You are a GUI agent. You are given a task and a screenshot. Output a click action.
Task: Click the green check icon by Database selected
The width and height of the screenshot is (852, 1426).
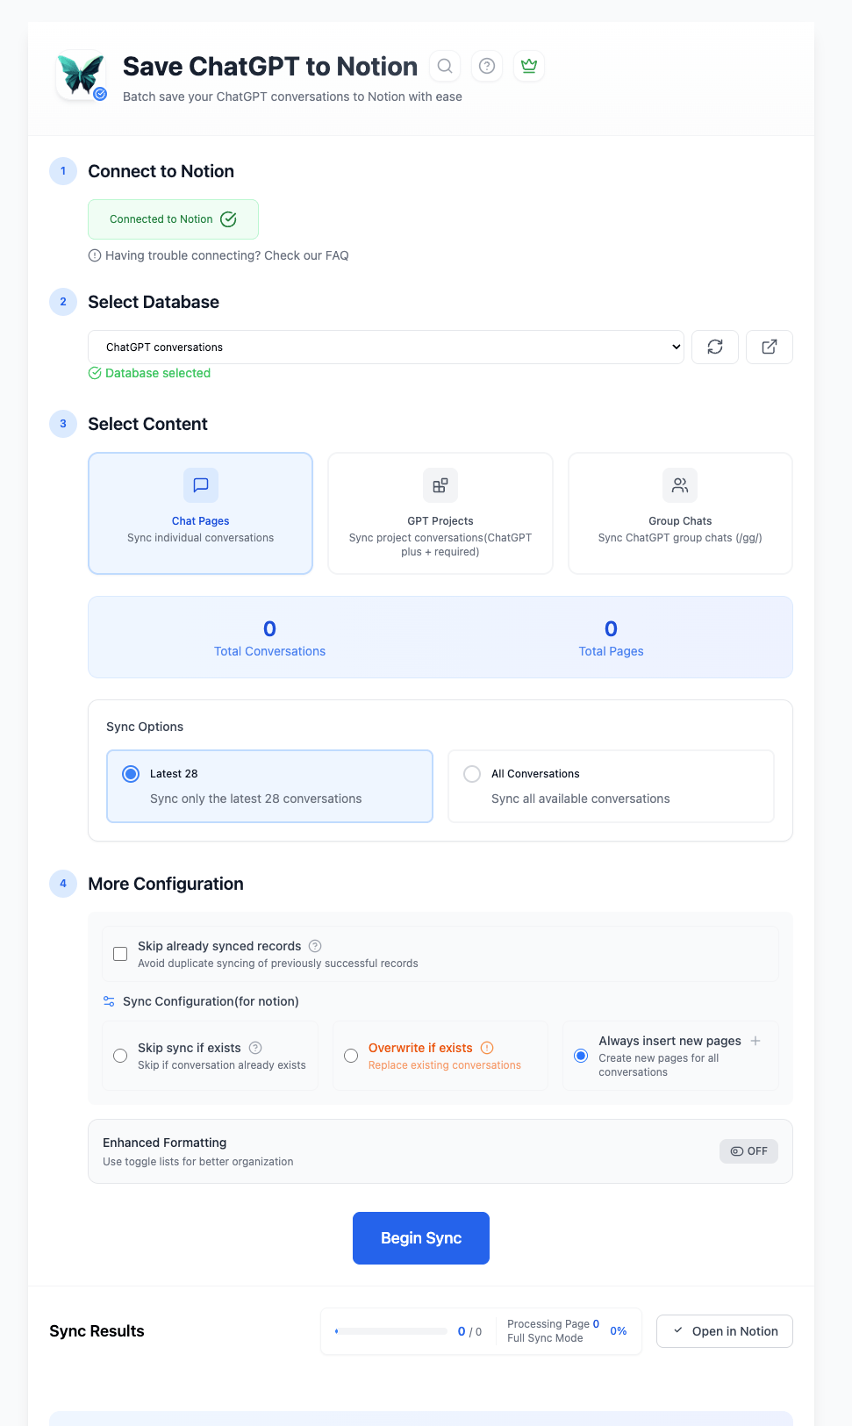click(x=95, y=373)
